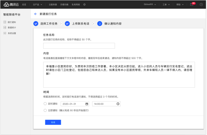
Task: Expand the 帮助 help dropdown
Action: point(180,5)
